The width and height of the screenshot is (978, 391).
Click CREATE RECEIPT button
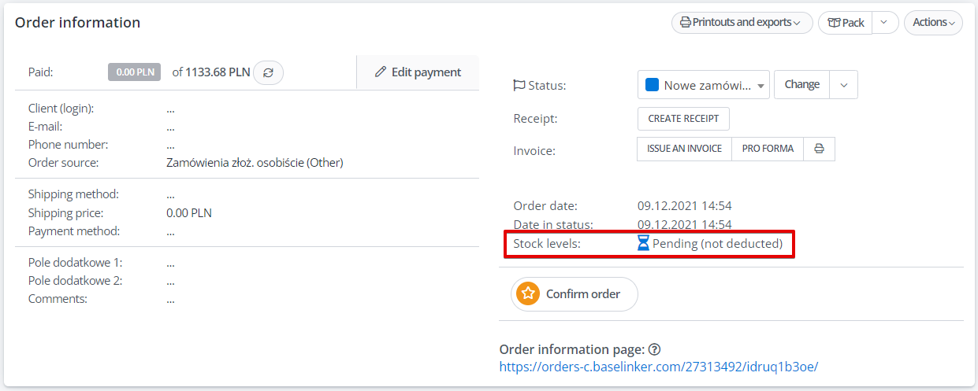(x=683, y=119)
